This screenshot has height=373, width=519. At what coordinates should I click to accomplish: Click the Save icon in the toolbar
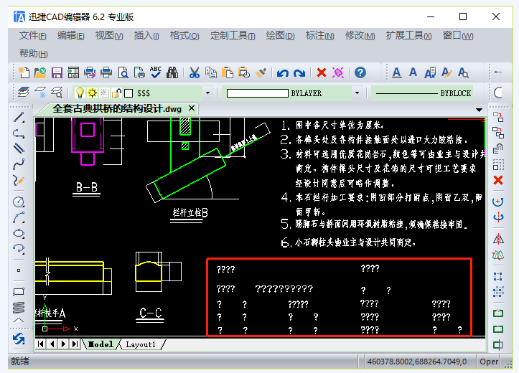click(x=57, y=72)
